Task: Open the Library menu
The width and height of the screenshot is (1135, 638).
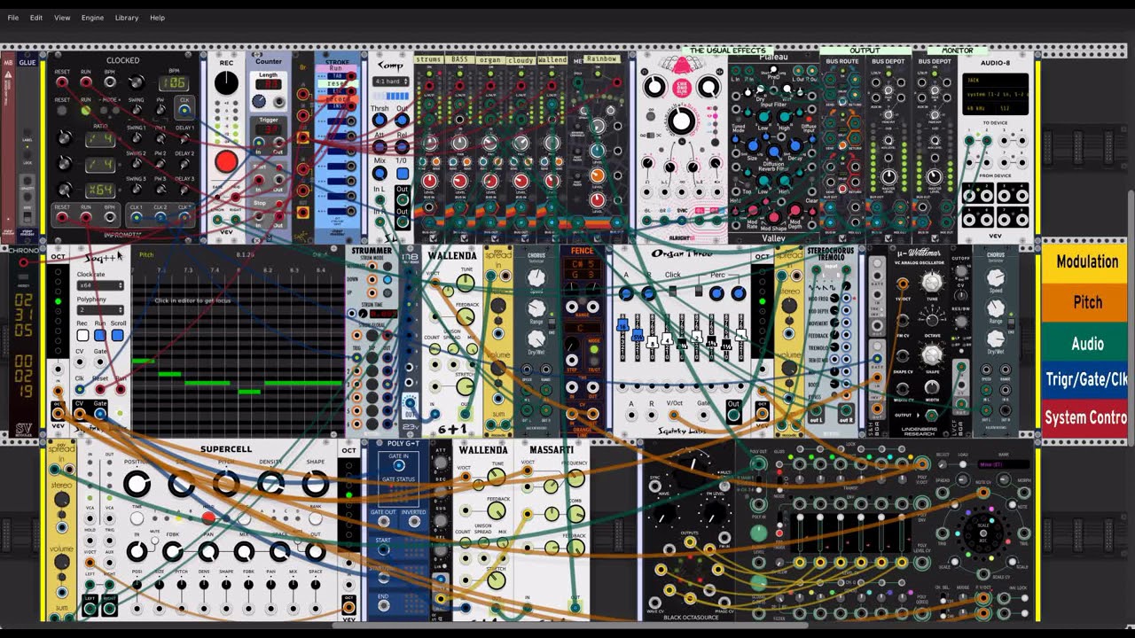Action: click(127, 18)
